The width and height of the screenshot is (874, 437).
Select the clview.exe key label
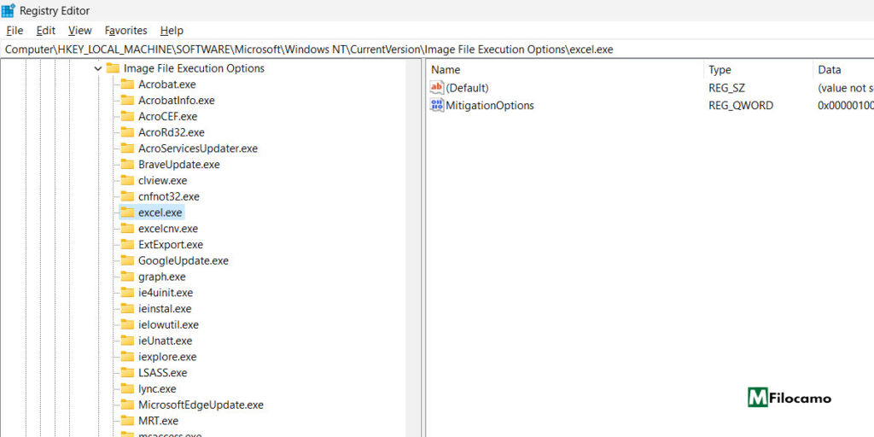pos(163,181)
